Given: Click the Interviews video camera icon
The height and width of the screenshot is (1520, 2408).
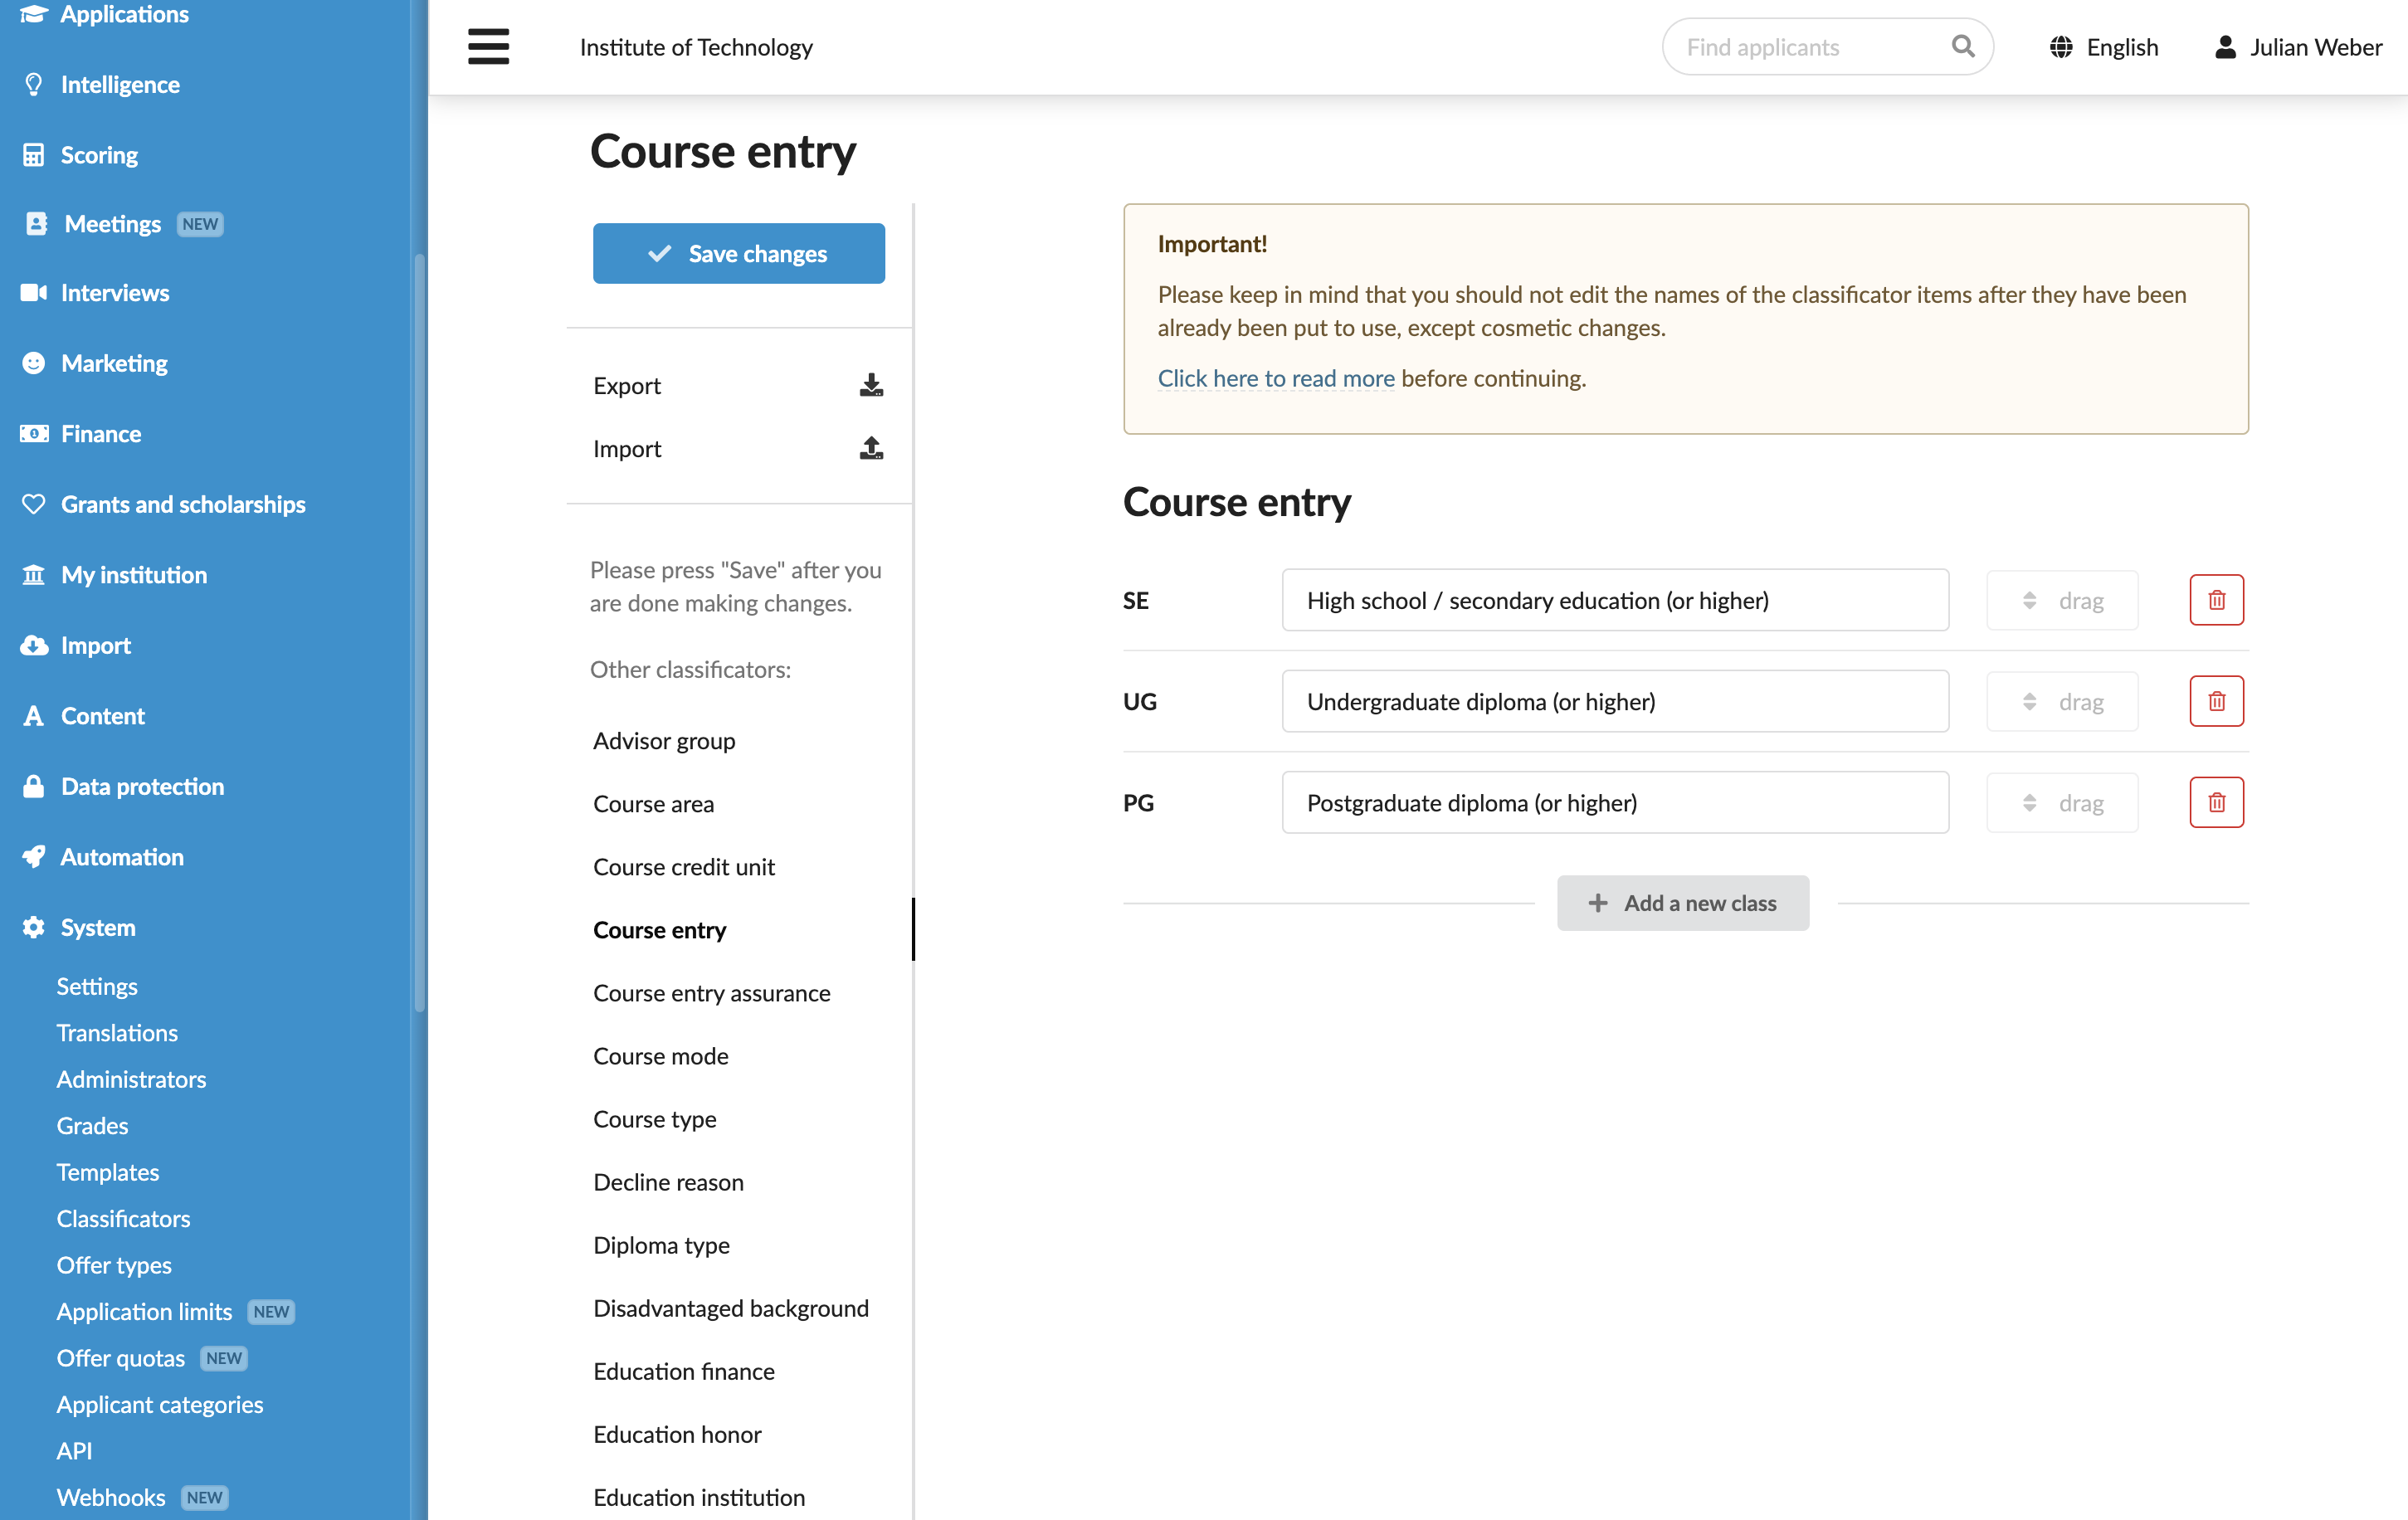Looking at the screenshot, I should tap(34, 292).
